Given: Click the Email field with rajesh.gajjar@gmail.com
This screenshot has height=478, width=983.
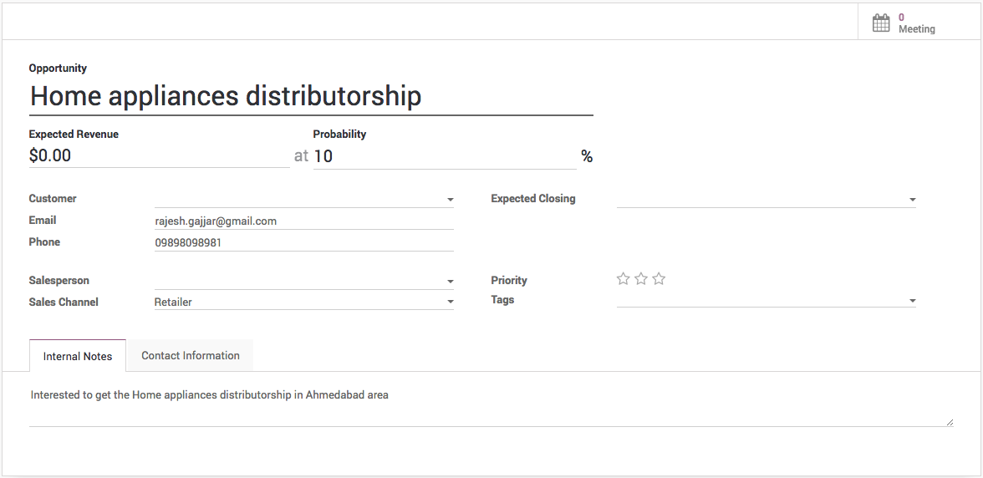Looking at the screenshot, I should point(303,221).
